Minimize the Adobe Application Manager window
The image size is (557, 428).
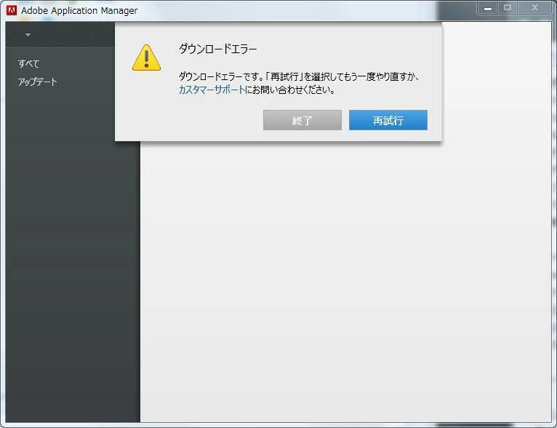[x=488, y=8]
